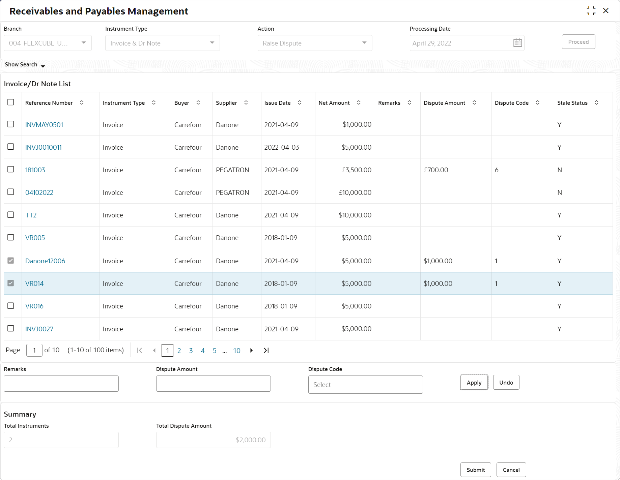Switch to page 10 of list
The height and width of the screenshot is (480, 620).
[237, 351]
